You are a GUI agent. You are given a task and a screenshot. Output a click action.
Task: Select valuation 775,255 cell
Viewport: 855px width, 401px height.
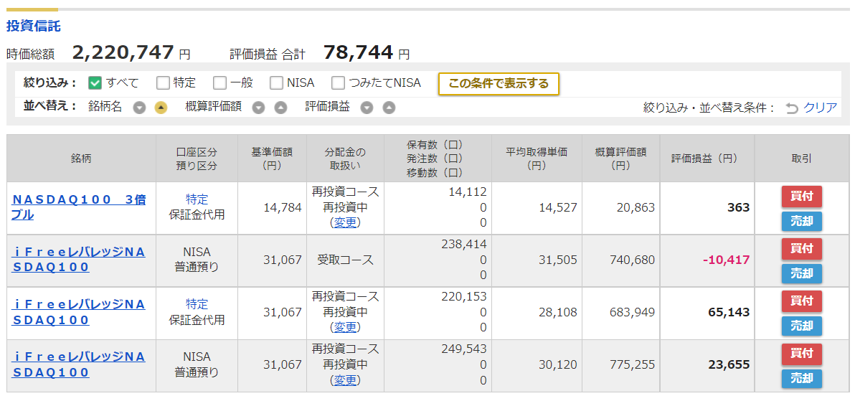(x=633, y=365)
